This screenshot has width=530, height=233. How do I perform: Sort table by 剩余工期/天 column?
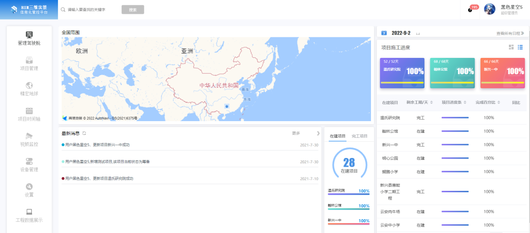[420, 103]
